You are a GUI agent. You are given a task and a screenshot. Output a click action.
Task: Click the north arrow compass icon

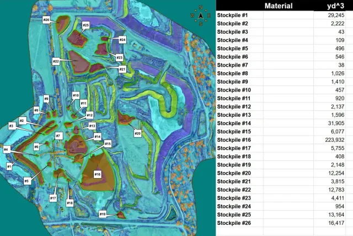click(201, 15)
